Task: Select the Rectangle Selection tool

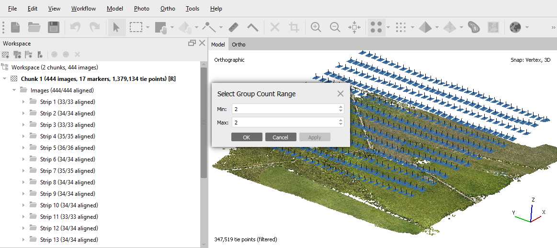Action: [136, 27]
